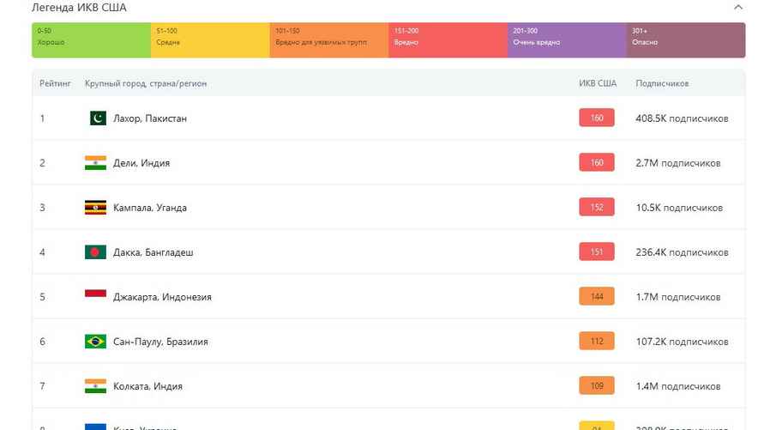Click the 160 AQI badge for Лахор

tap(597, 118)
